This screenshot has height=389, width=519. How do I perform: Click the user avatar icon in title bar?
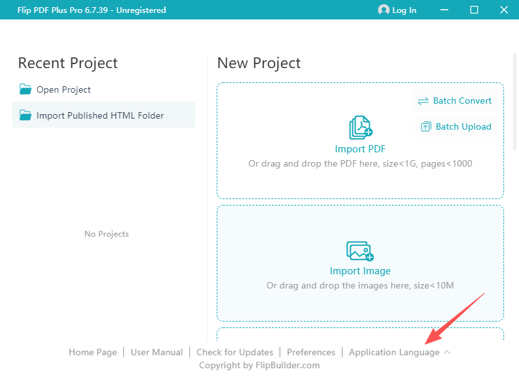pos(383,10)
